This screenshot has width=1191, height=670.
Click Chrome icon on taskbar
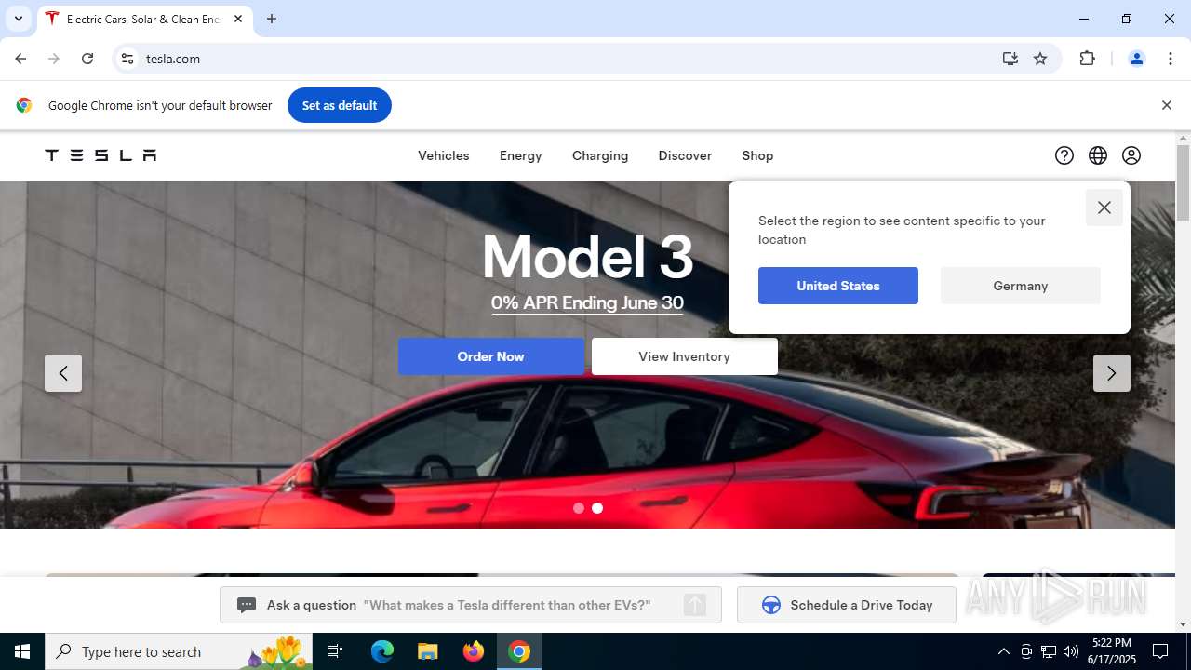coord(519,651)
